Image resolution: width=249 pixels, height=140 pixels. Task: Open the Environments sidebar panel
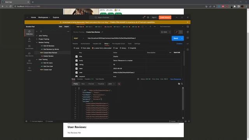(x=30, y=47)
